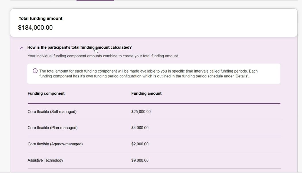Select the $4,000.00 amount
This screenshot has height=173, width=302.
140,128
